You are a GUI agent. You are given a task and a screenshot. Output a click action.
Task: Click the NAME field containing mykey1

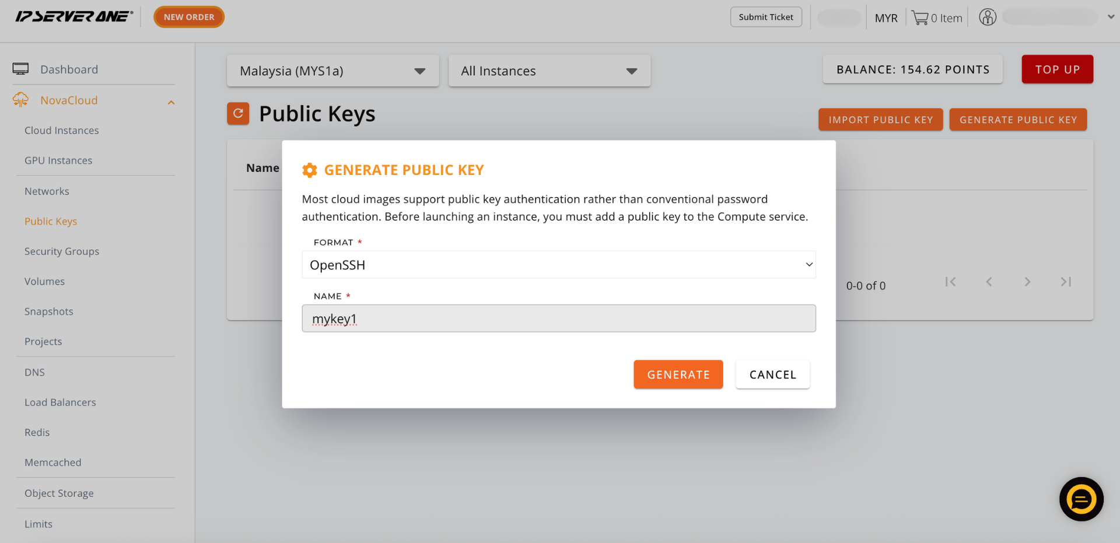[559, 318]
